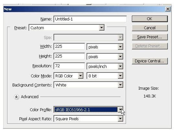Click the Cancel button
This screenshot has height=130, width=174.
coord(150,28)
